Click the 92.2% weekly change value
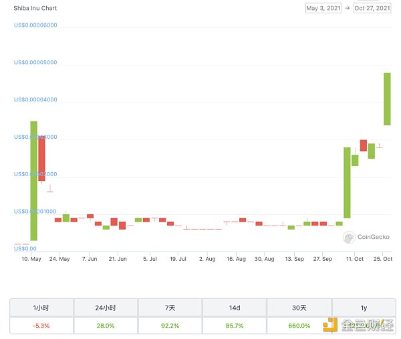This screenshot has height=339, width=401. tap(170, 326)
